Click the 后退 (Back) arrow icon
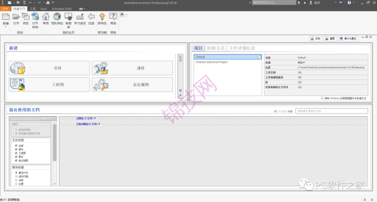Screen dimensions: 377x202 (91, 17)
